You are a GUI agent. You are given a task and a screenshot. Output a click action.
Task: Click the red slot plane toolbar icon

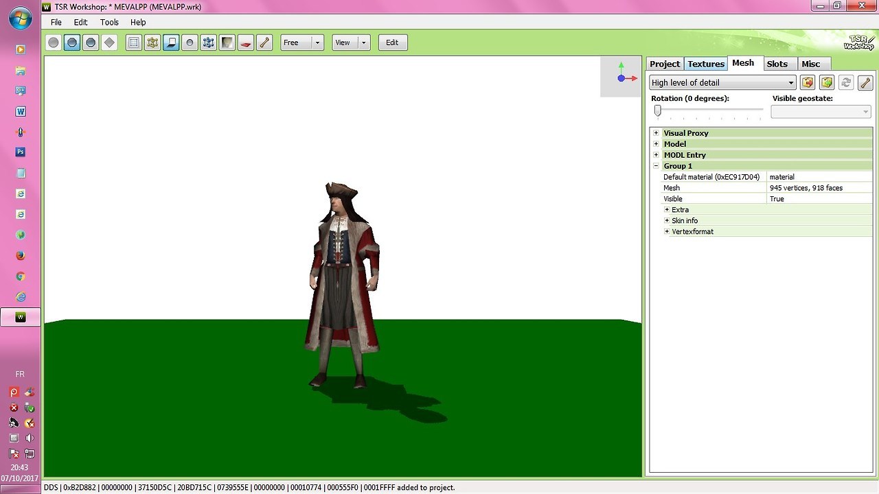tap(246, 43)
